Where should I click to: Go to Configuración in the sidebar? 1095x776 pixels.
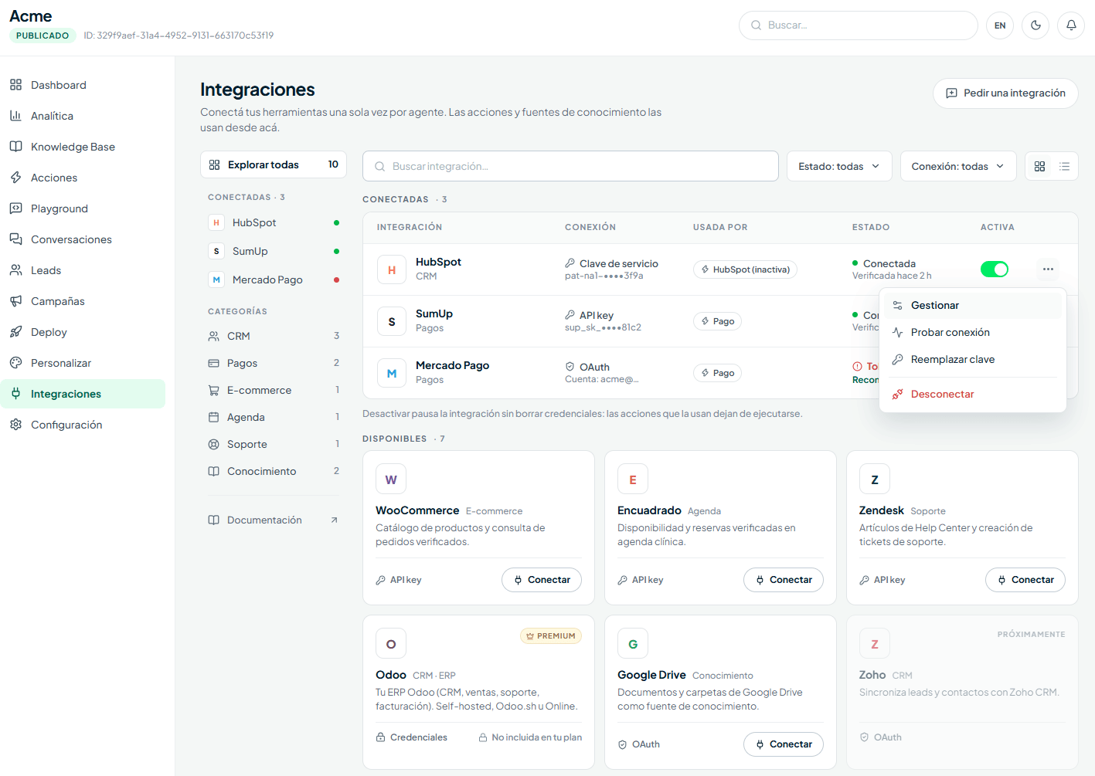pyautogui.click(x=83, y=425)
